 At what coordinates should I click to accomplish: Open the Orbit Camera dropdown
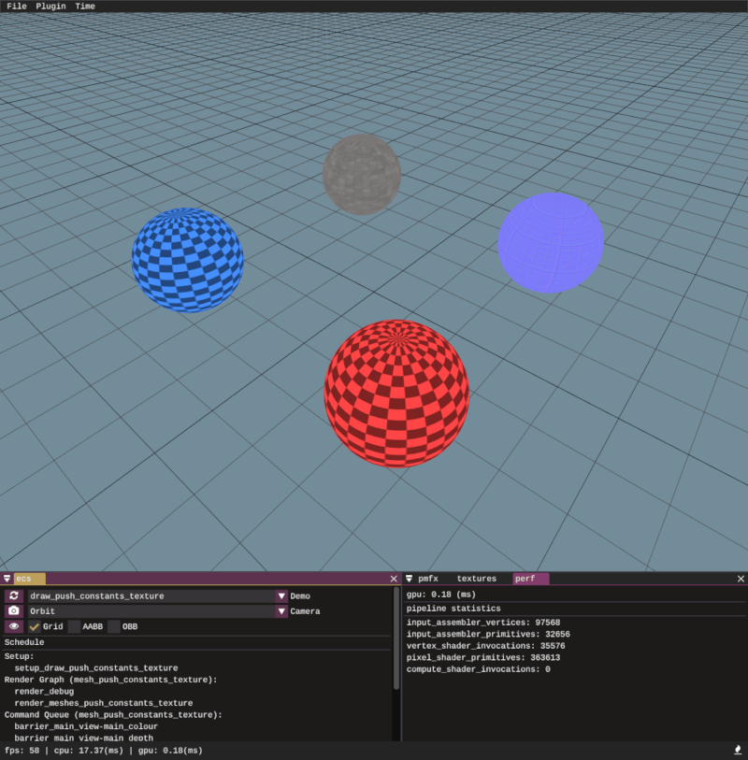(158, 611)
